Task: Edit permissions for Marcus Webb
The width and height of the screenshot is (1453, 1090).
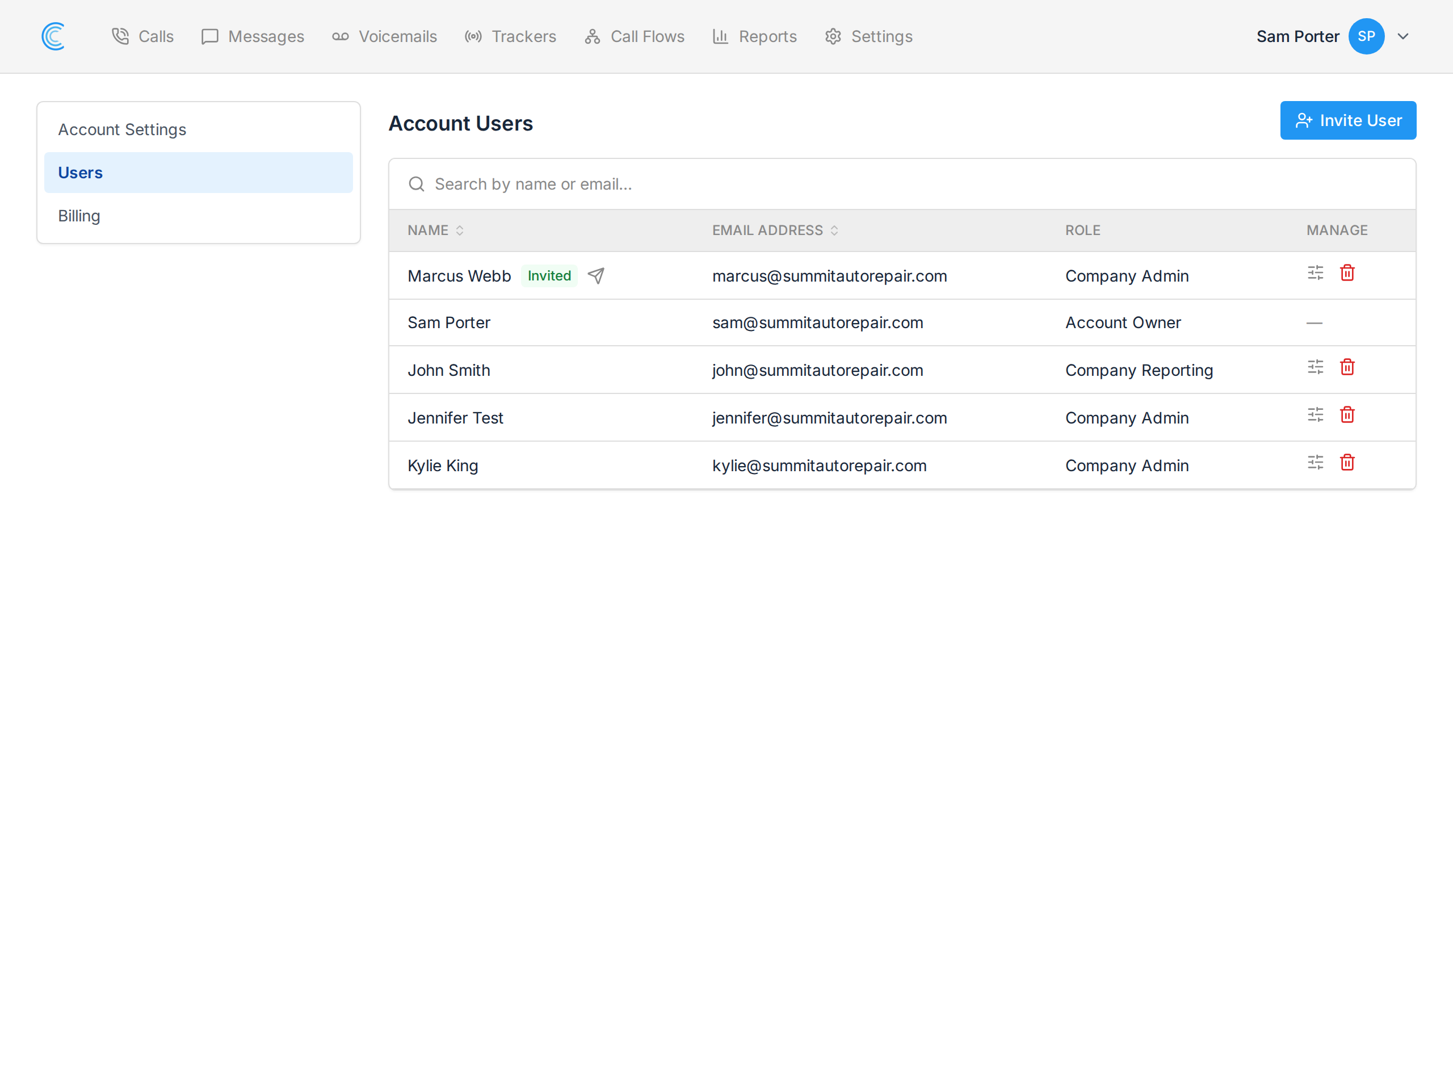Action: (x=1315, y=272)
